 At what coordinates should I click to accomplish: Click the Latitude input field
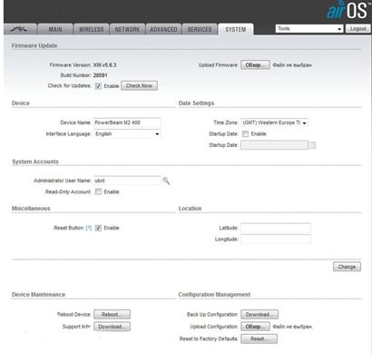pyautogui.click(x=276, y=228)
